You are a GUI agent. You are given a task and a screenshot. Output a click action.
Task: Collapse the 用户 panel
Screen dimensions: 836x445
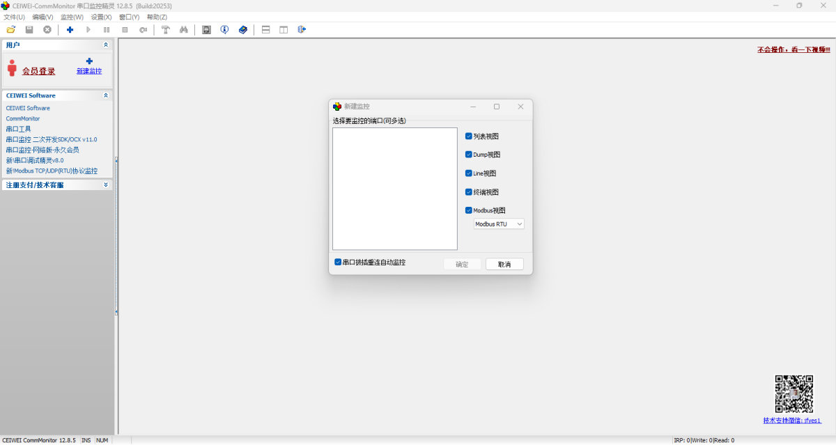pyautogui.click(x=106, y=45)
